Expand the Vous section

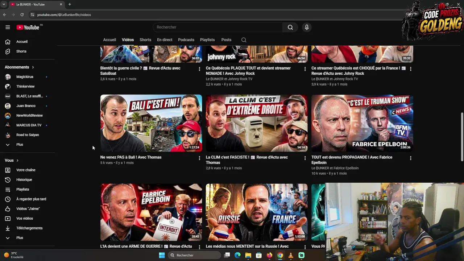tap(12, 160)
